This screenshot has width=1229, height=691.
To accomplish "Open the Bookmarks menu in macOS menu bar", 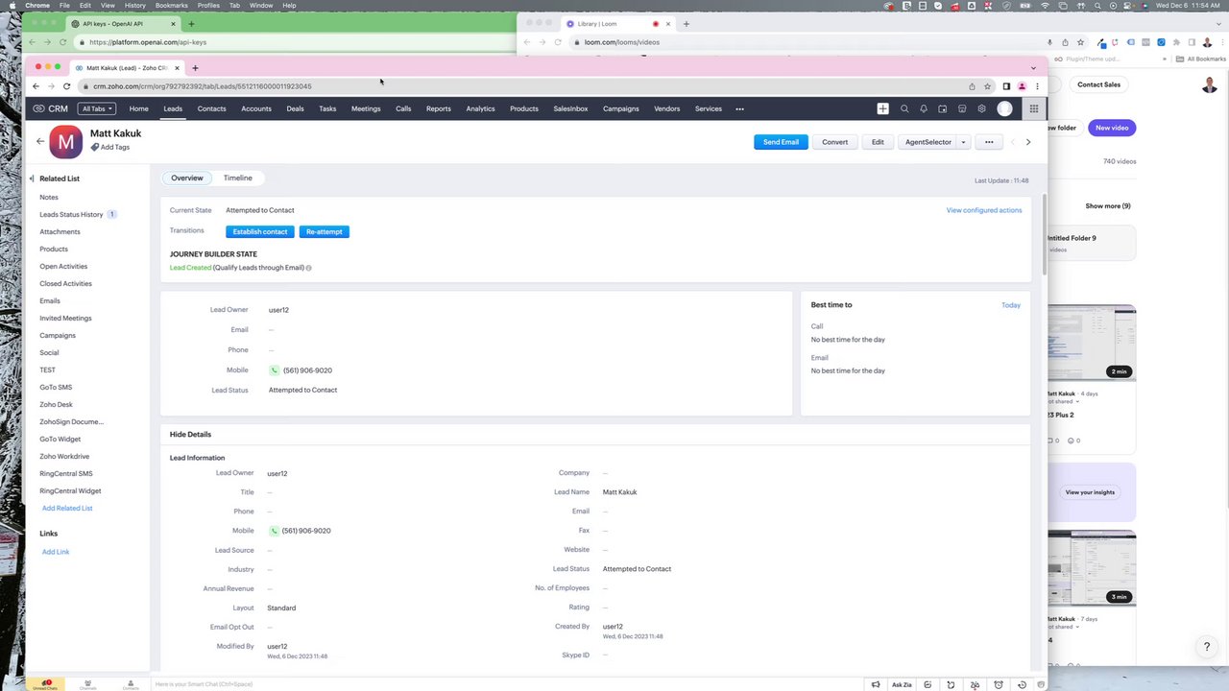I will [x=172, y=5].
